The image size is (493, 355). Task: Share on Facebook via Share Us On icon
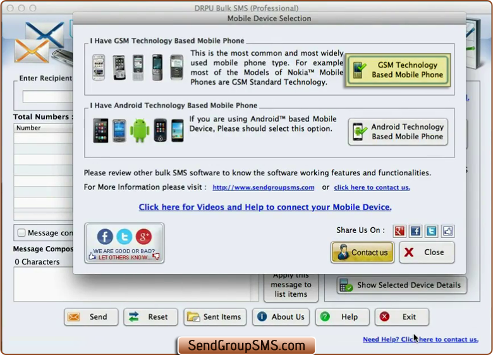tap(415, 231)
